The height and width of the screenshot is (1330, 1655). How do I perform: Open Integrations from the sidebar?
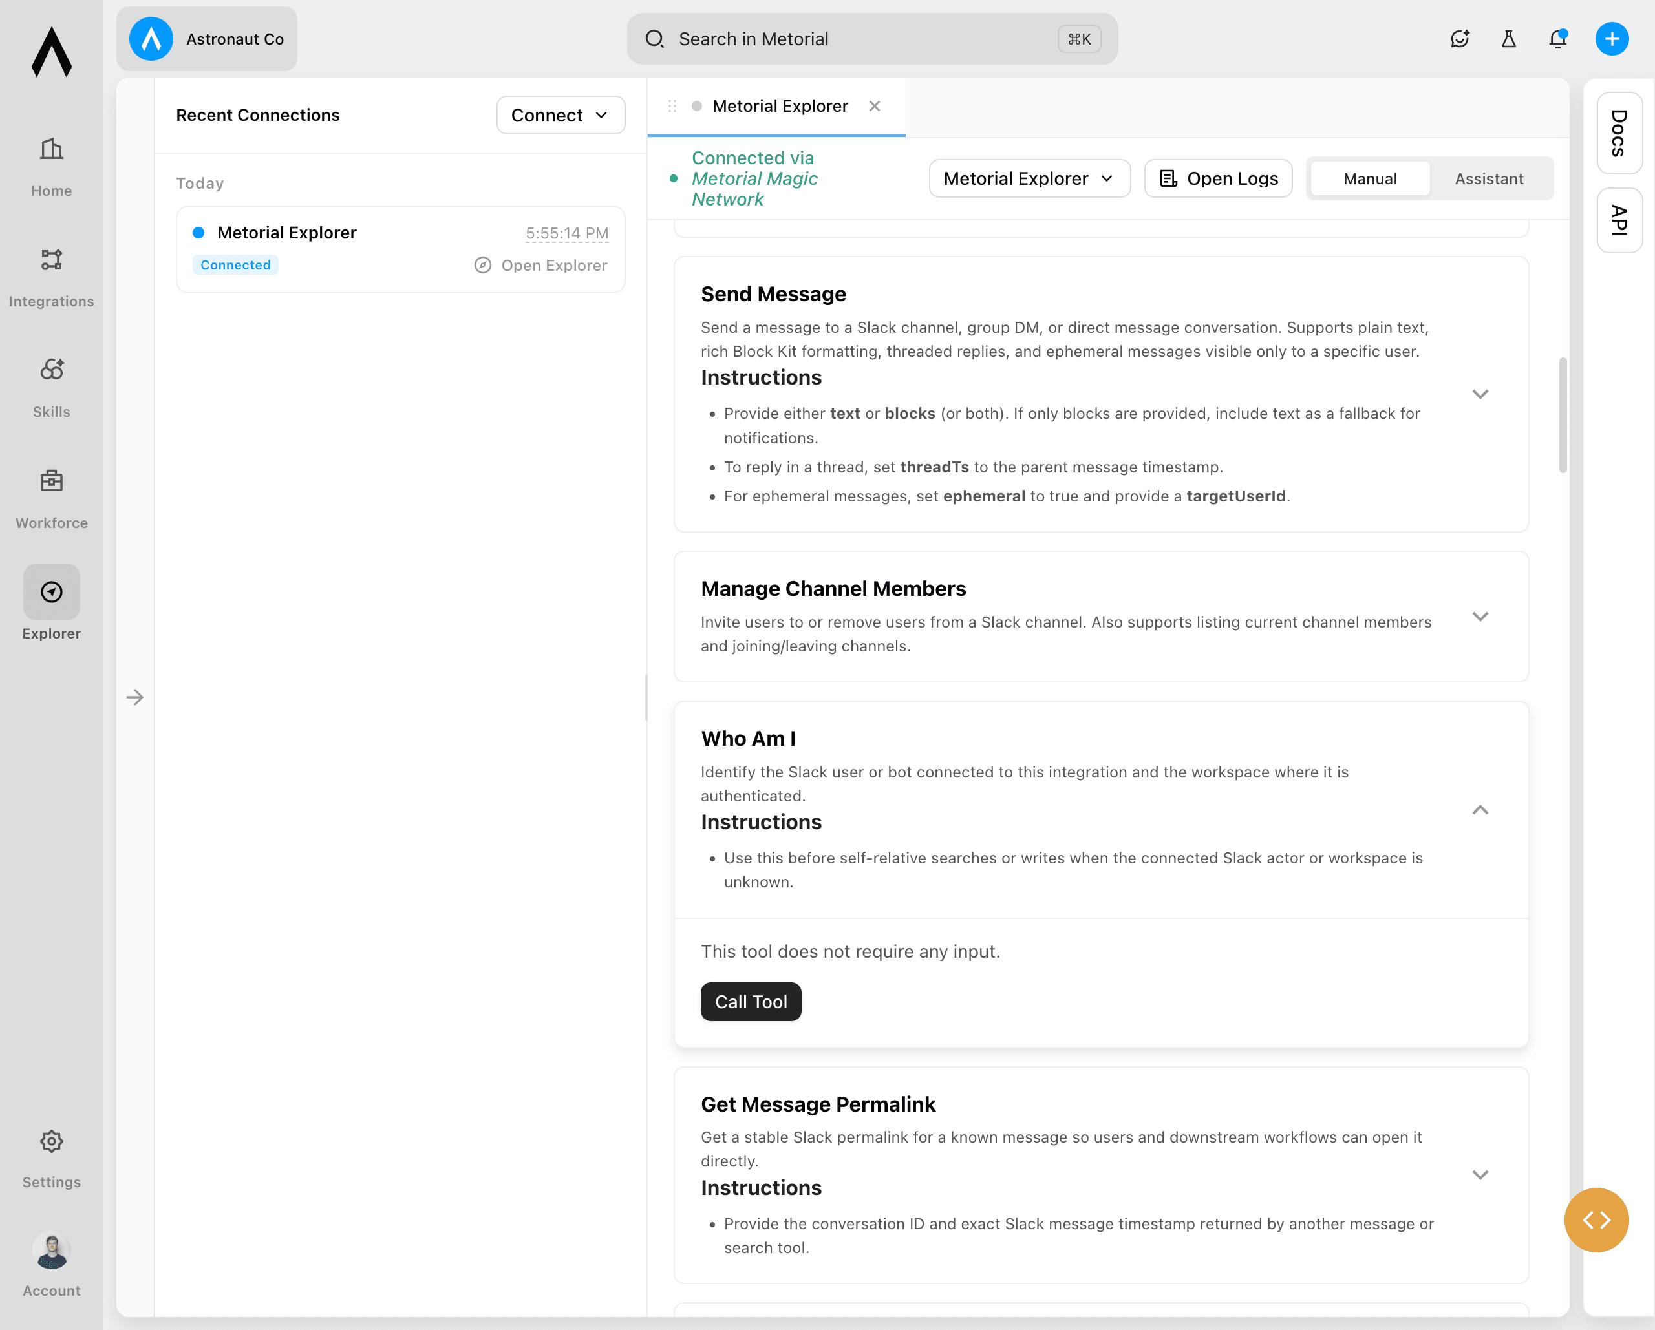click(x=52, y=278)
